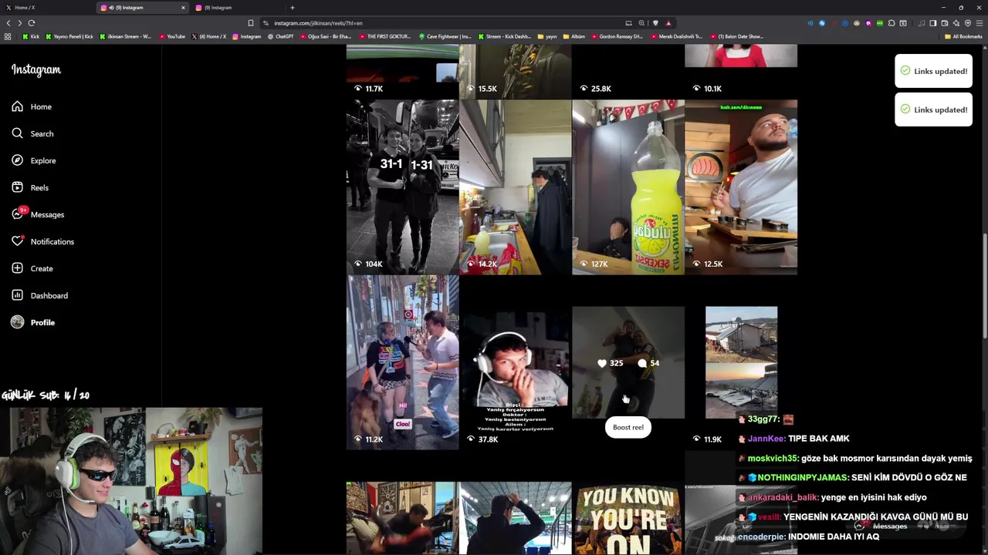
Task: Open Home from Instagram sidebar
Action: coord(32,106)
